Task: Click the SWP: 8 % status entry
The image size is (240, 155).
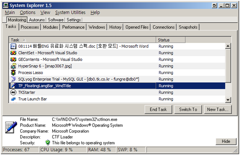Action: tap(131, 150)
